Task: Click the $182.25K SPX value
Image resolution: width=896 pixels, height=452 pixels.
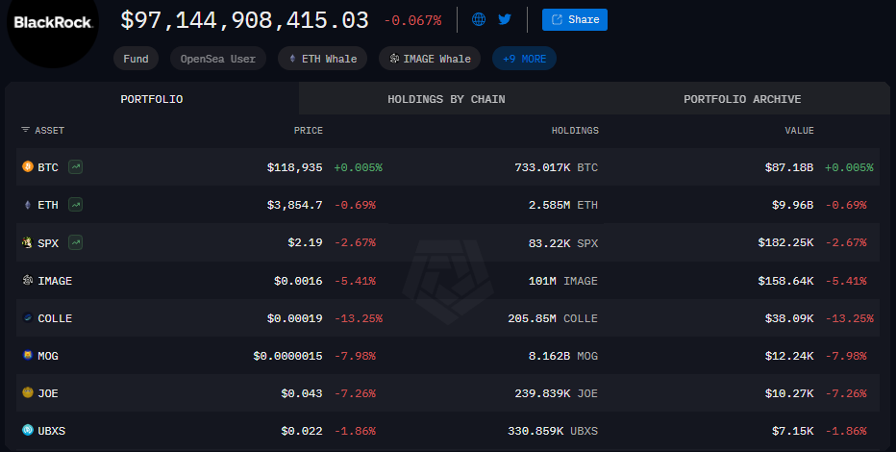Action: [785, 243]
